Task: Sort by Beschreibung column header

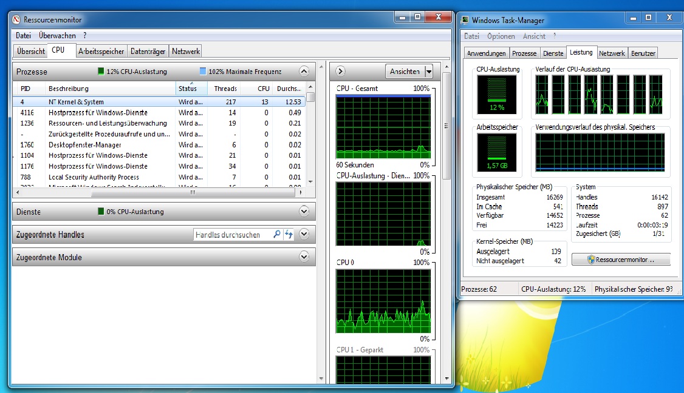Action: coord(110,89)
